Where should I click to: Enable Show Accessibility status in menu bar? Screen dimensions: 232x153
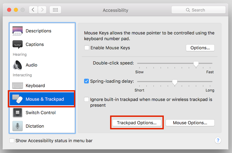(12, 141)
